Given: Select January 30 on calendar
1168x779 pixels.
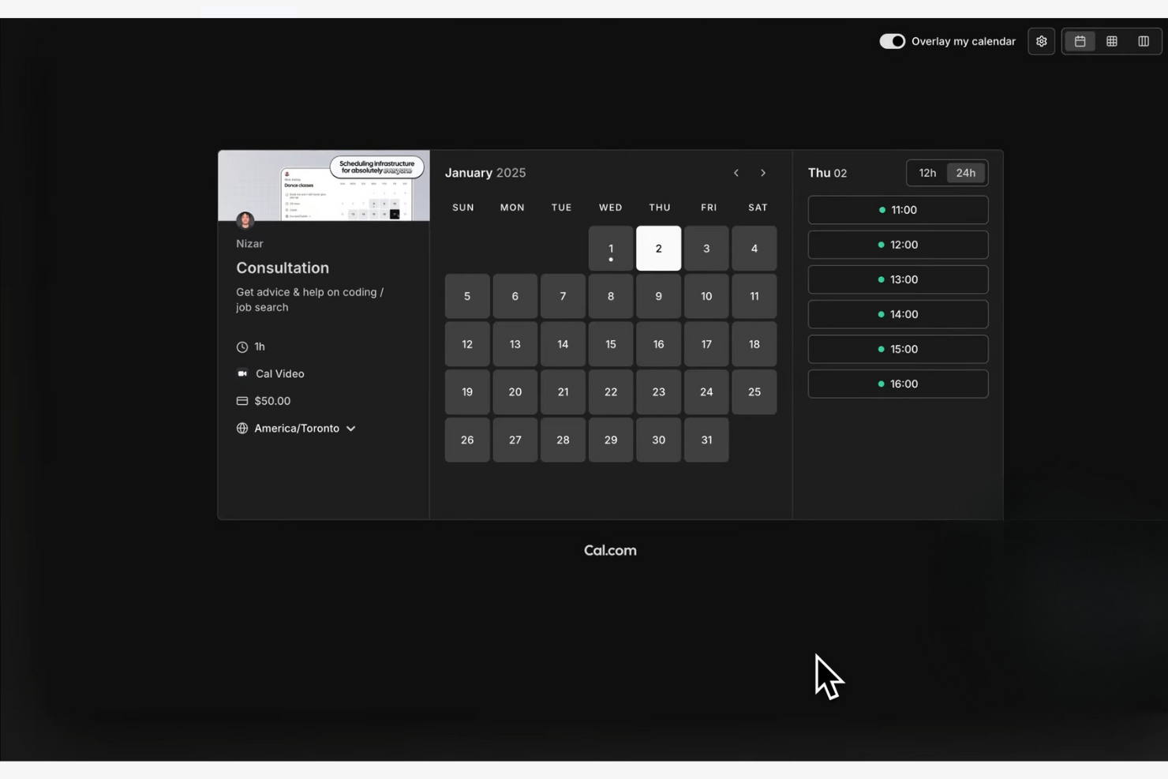Looking at the screenshot, I should coord(658,440).
